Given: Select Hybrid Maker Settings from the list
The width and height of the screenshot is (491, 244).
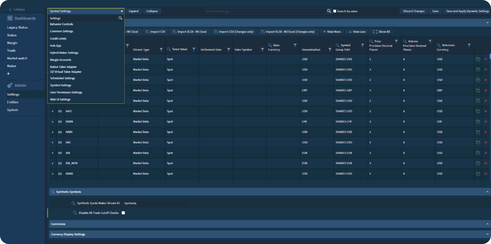Looking at the screenshot, I should [64, 53].
